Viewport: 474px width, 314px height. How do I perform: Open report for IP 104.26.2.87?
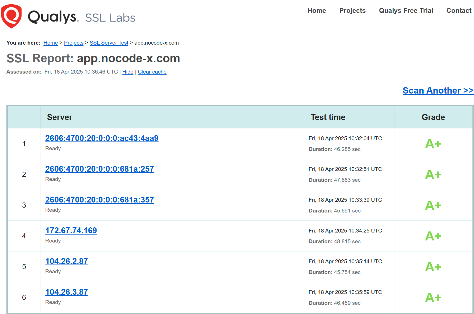(67, 261)
